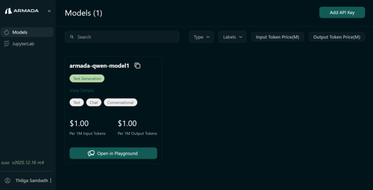373x190 pixels.
Task: Open the View Details link
Action: click(x=82, y=90)
